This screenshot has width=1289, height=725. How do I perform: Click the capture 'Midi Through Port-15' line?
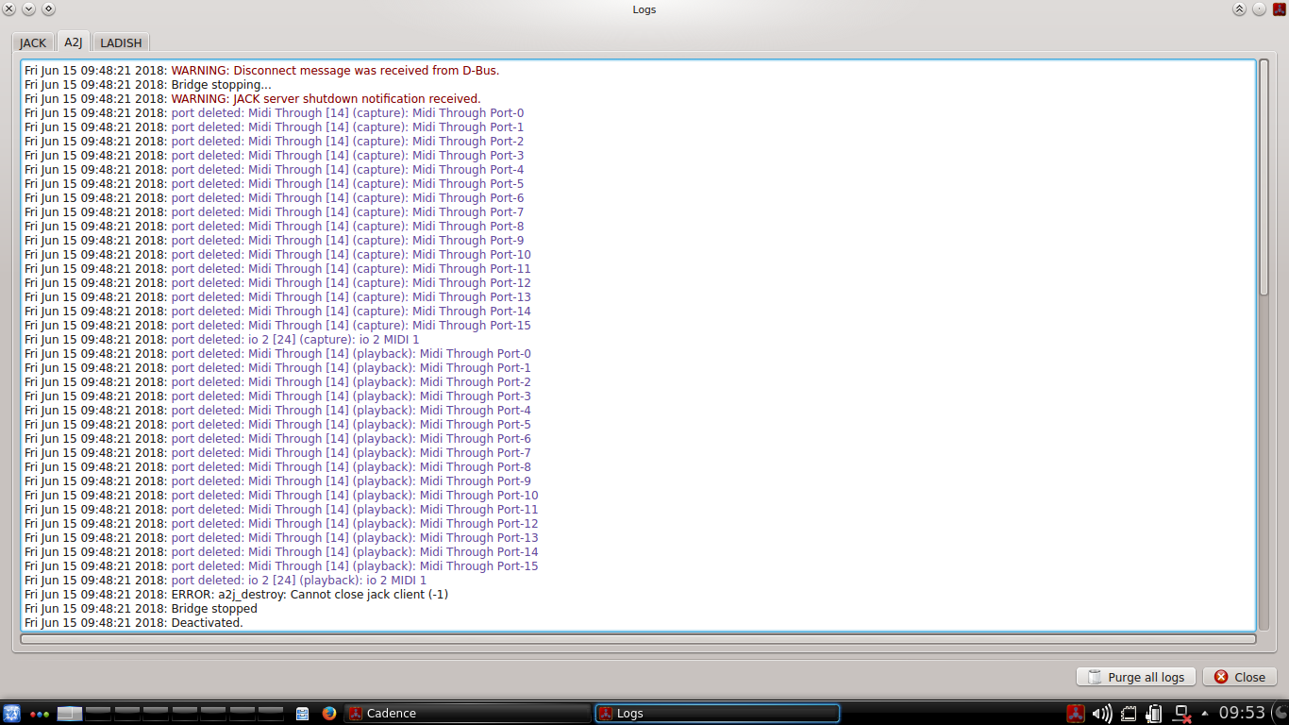277,326
